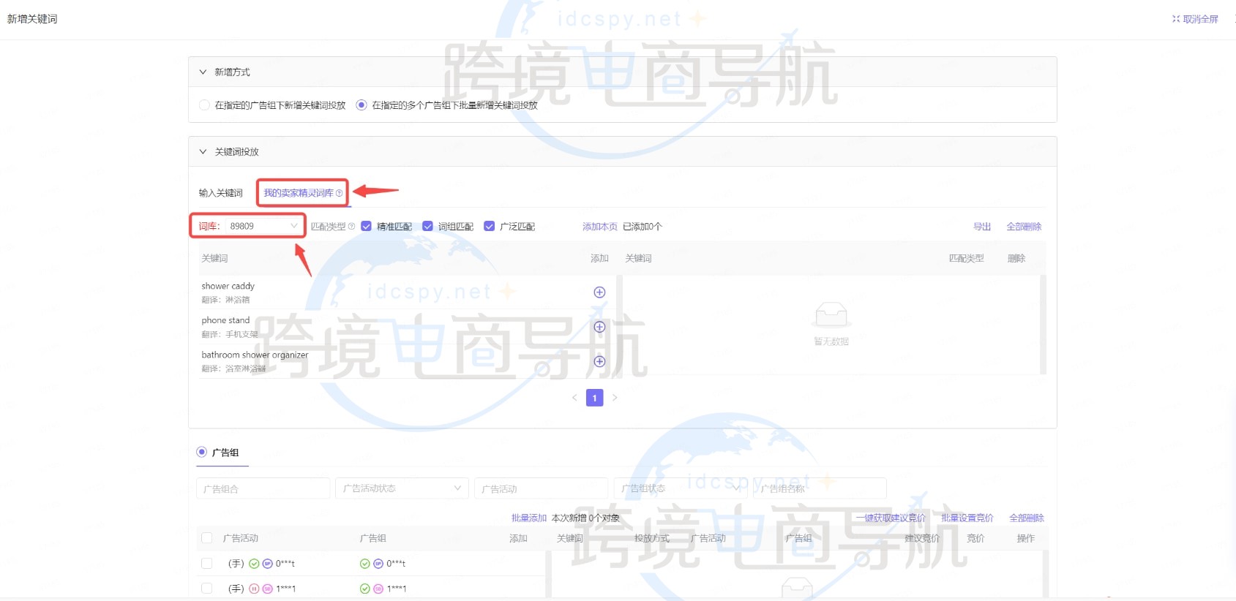Click keyword text shower caddy
Image resolution: width=1236 pixels, height=601 pixels.
coord(228,286)
